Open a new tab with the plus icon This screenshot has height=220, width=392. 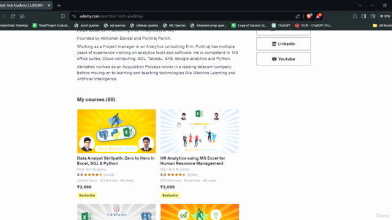[x=59, y=5]
